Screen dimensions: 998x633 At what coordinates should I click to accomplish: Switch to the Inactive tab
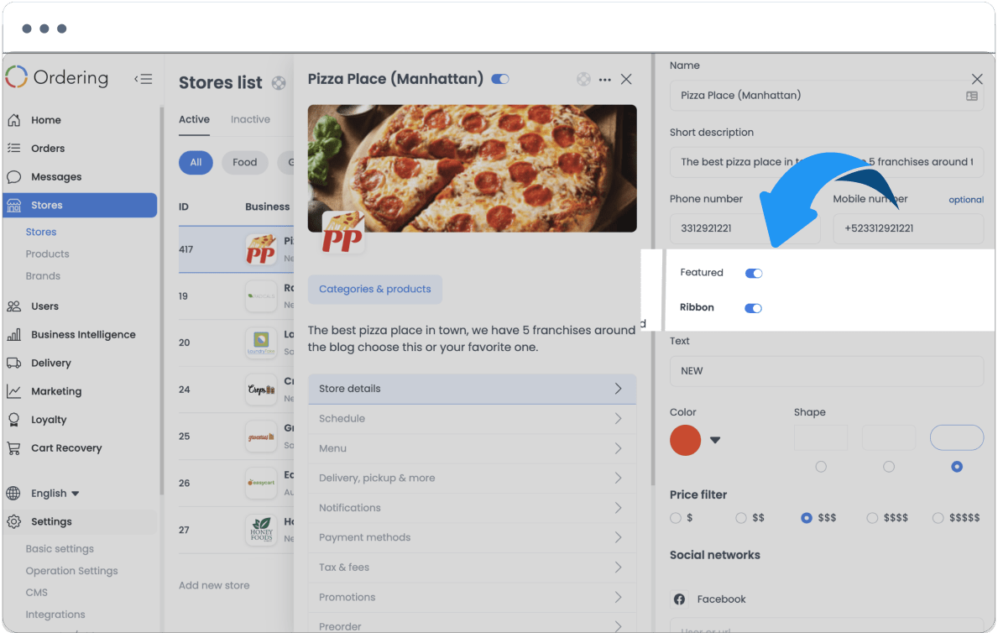250,120
